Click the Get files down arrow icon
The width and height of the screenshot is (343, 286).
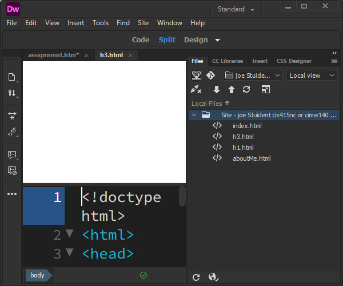(x=217, y=89)
